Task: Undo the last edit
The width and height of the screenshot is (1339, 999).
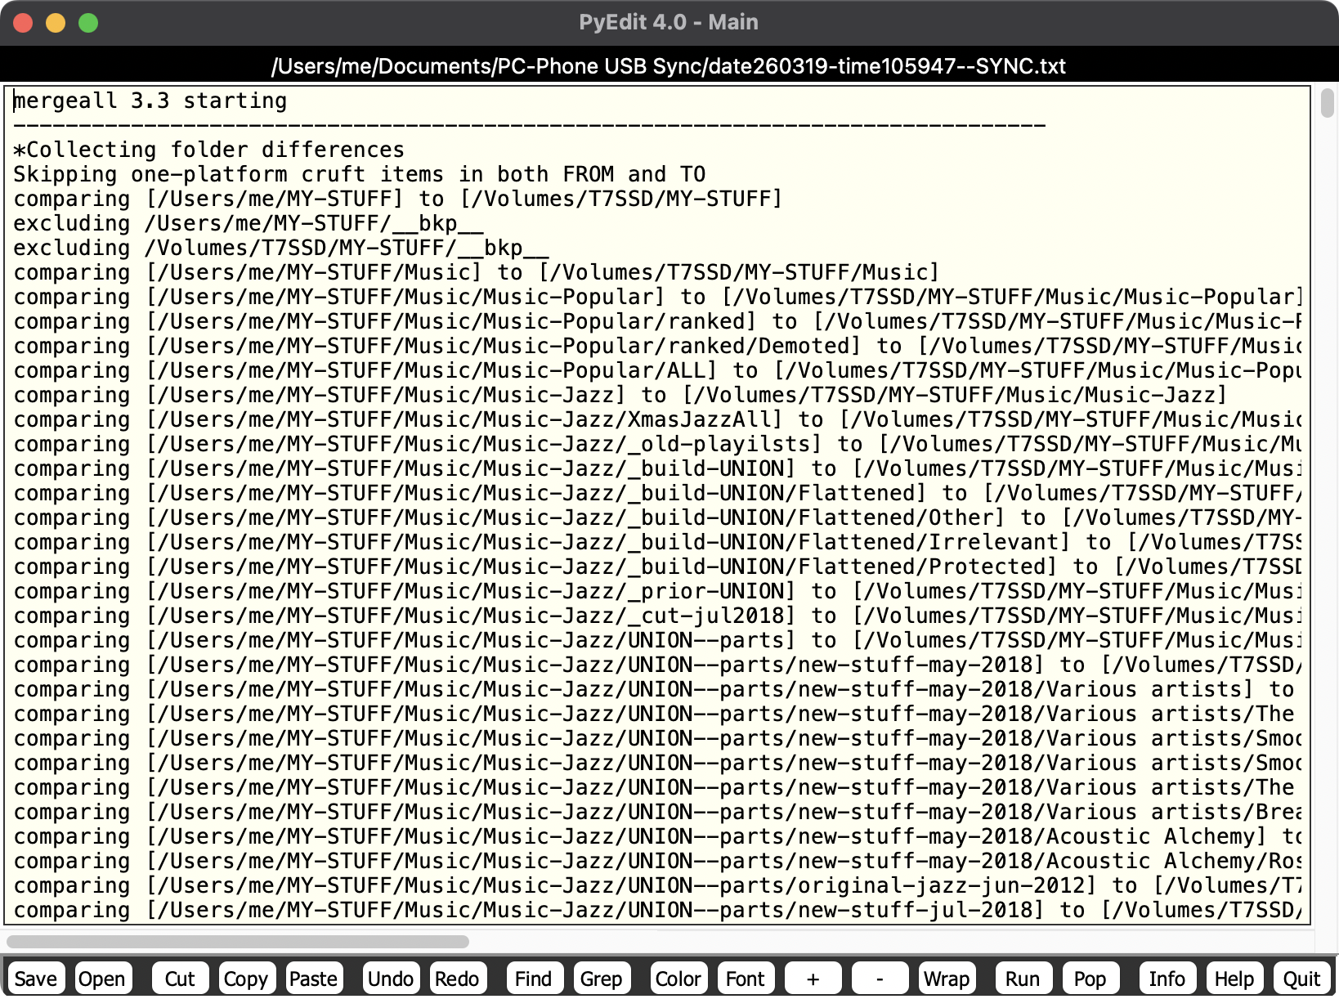Action: [x=390, y=979]
